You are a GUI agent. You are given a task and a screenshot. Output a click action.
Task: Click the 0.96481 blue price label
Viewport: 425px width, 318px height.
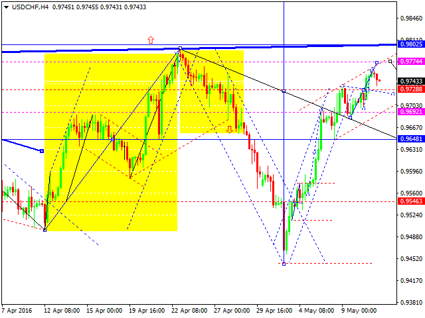pyautogui.click(x=411, y=139)
